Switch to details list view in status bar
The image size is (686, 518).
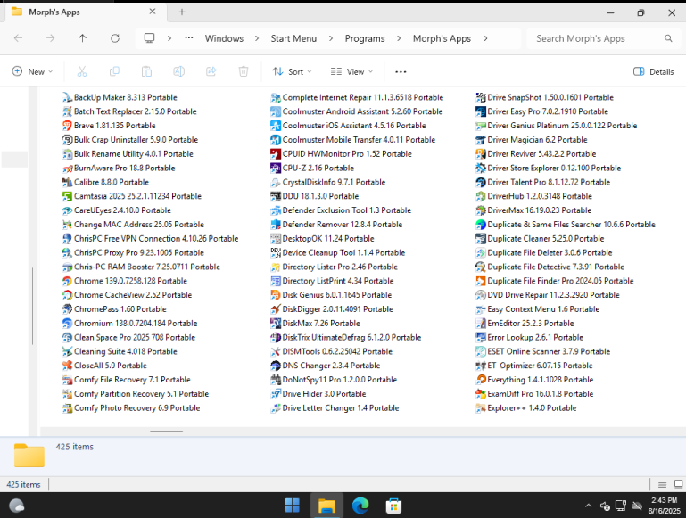click(x=663, y=484)
